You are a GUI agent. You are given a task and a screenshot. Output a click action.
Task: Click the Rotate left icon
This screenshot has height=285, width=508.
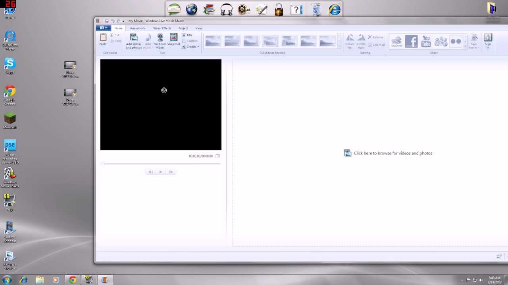(x=350, y=38)
